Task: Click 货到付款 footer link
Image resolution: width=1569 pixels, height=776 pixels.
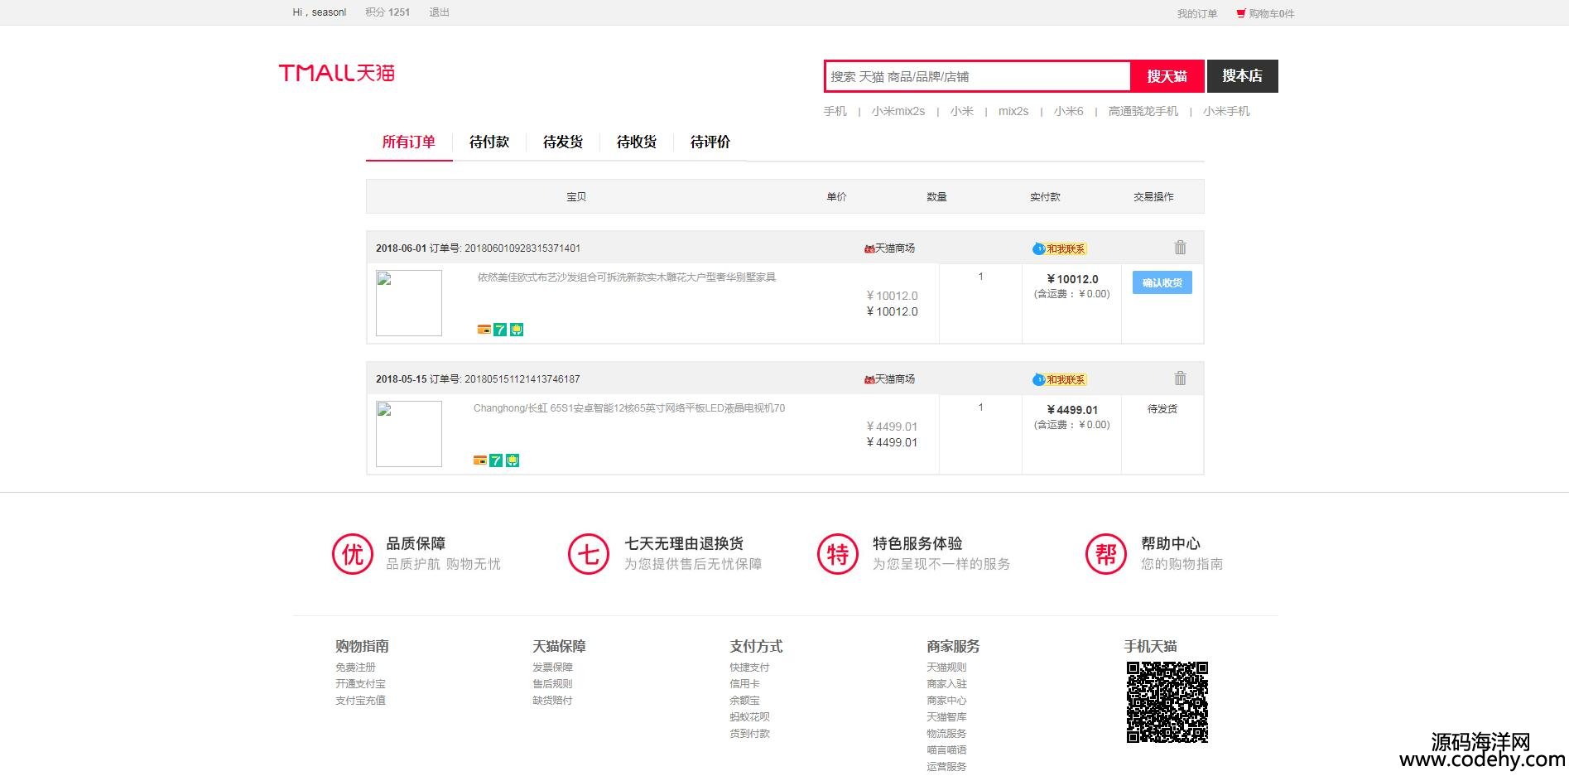Action: pyautogui.click(x=749, y=734)
